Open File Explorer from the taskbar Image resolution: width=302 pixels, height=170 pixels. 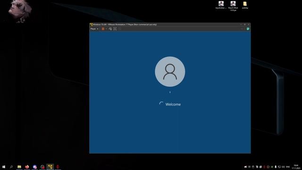[19, 167]
